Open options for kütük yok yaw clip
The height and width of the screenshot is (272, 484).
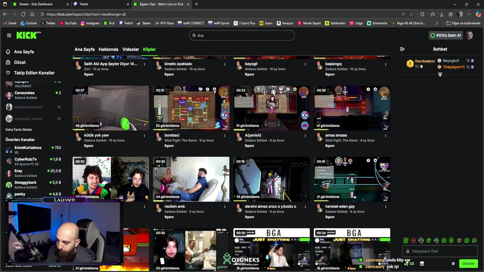pyautogui.click(x=144, y=136)
